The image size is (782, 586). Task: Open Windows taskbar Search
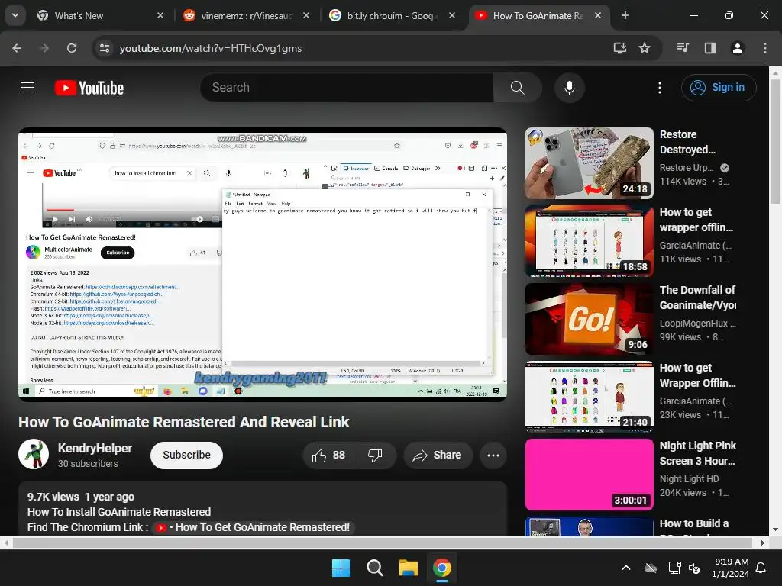tap(374, 568)
